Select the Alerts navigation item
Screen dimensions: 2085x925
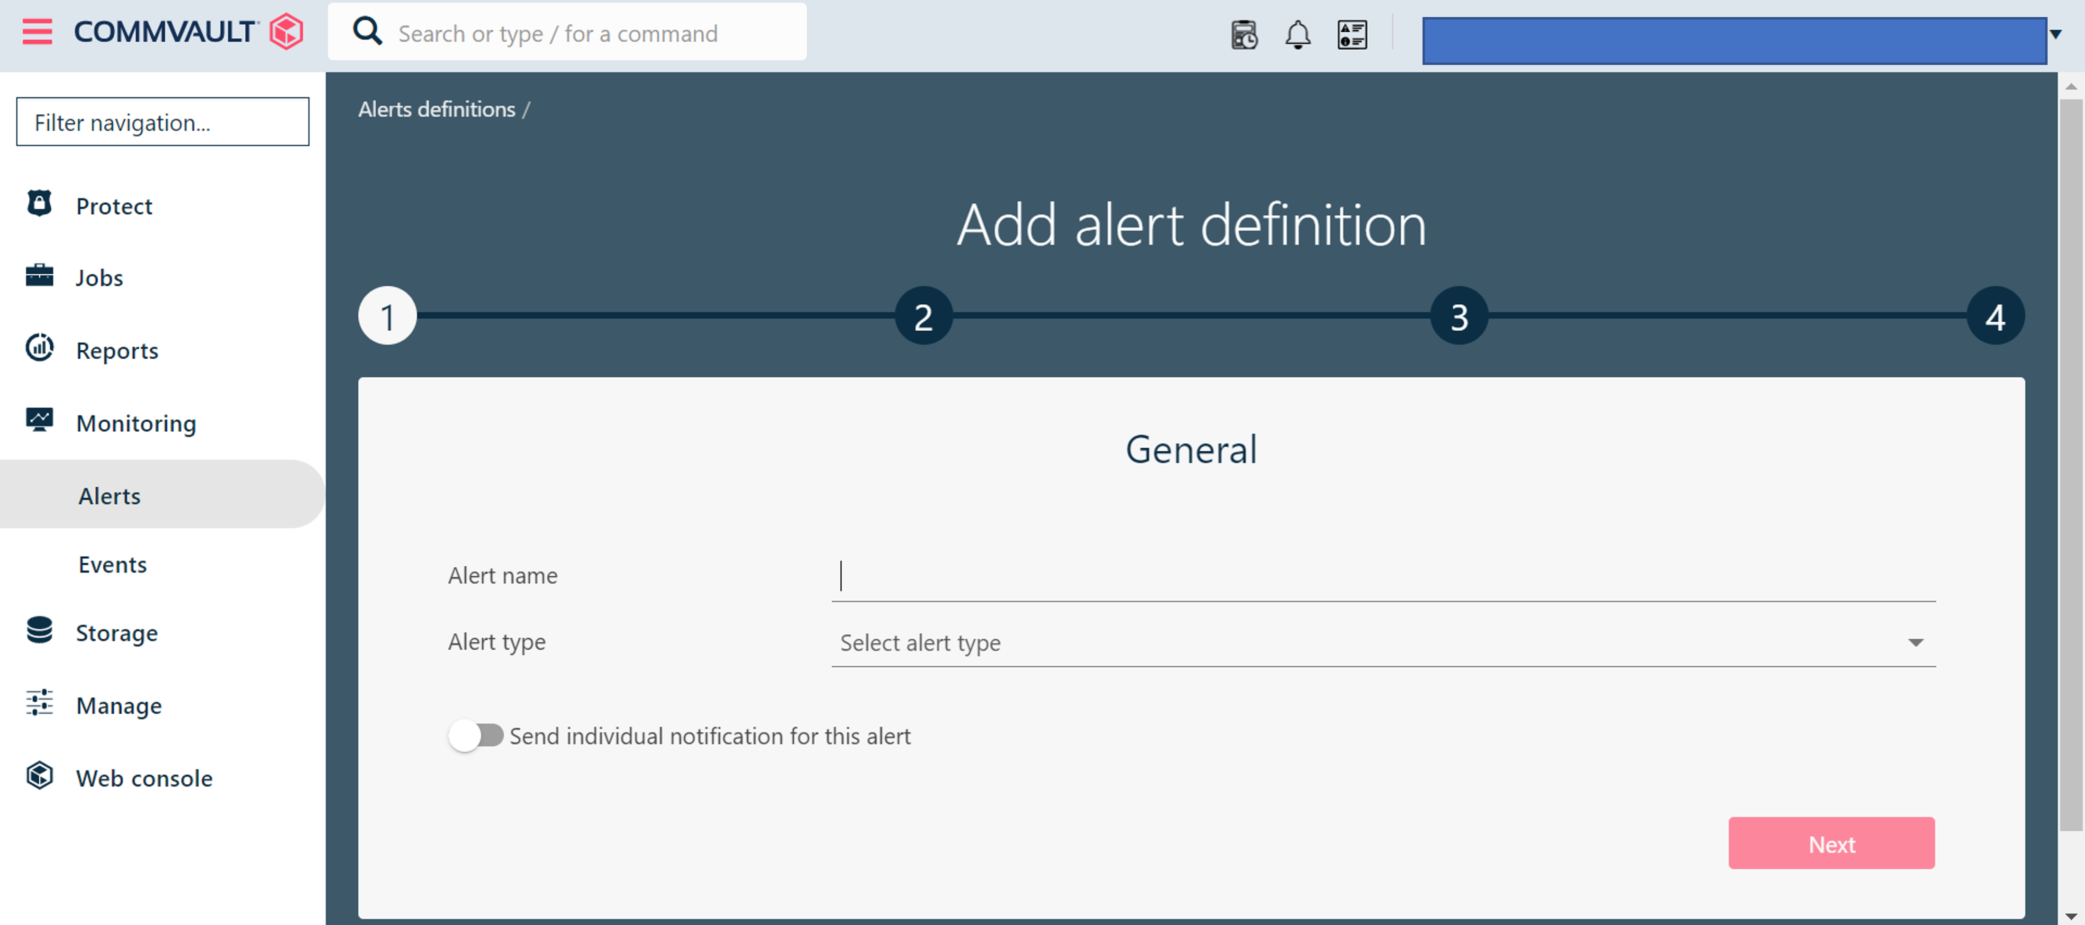point(109,495)
